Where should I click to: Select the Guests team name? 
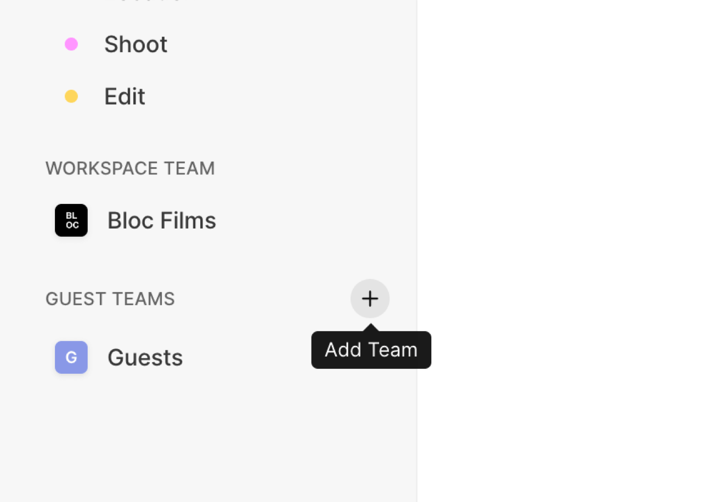click(x=145, y=357)
